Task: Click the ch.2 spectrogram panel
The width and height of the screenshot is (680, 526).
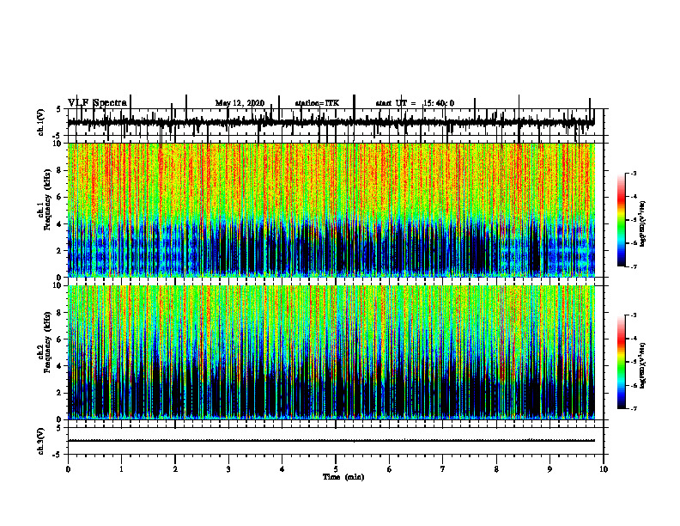Action: click(x=331, y=352)
